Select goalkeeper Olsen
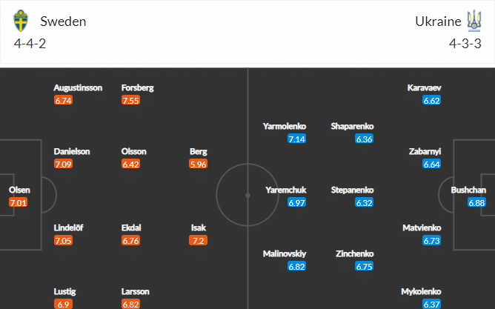Image resolution: width=495 pixels, height=309 pixels. point(19,190)
